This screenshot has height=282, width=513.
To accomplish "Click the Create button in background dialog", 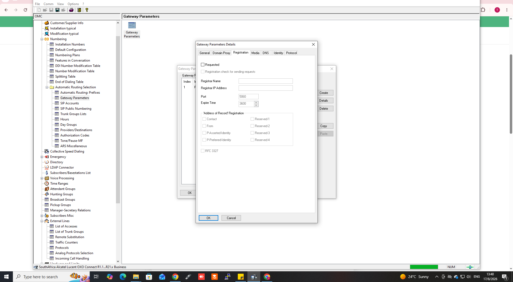I will [325, 93].
